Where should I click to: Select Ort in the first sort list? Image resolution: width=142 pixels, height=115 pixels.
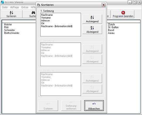(43, 23)
